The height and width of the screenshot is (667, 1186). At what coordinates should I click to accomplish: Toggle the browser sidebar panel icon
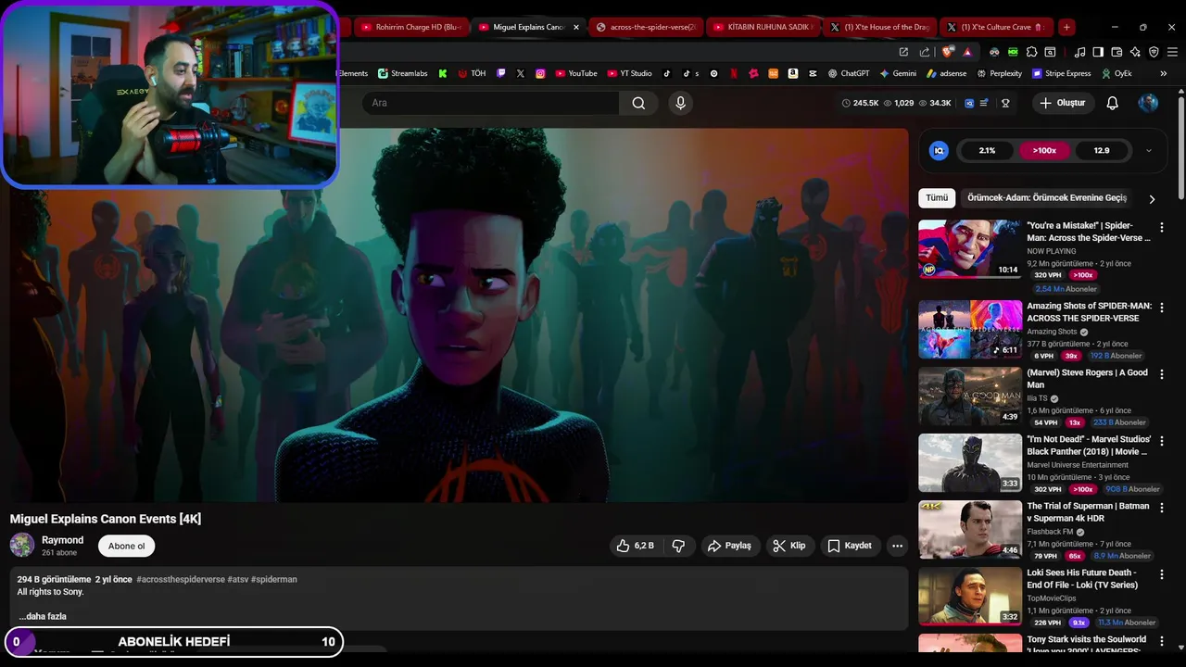coord(1098,52)
